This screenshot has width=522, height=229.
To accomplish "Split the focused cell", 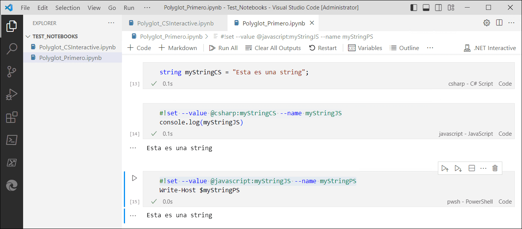I will 472,168.
